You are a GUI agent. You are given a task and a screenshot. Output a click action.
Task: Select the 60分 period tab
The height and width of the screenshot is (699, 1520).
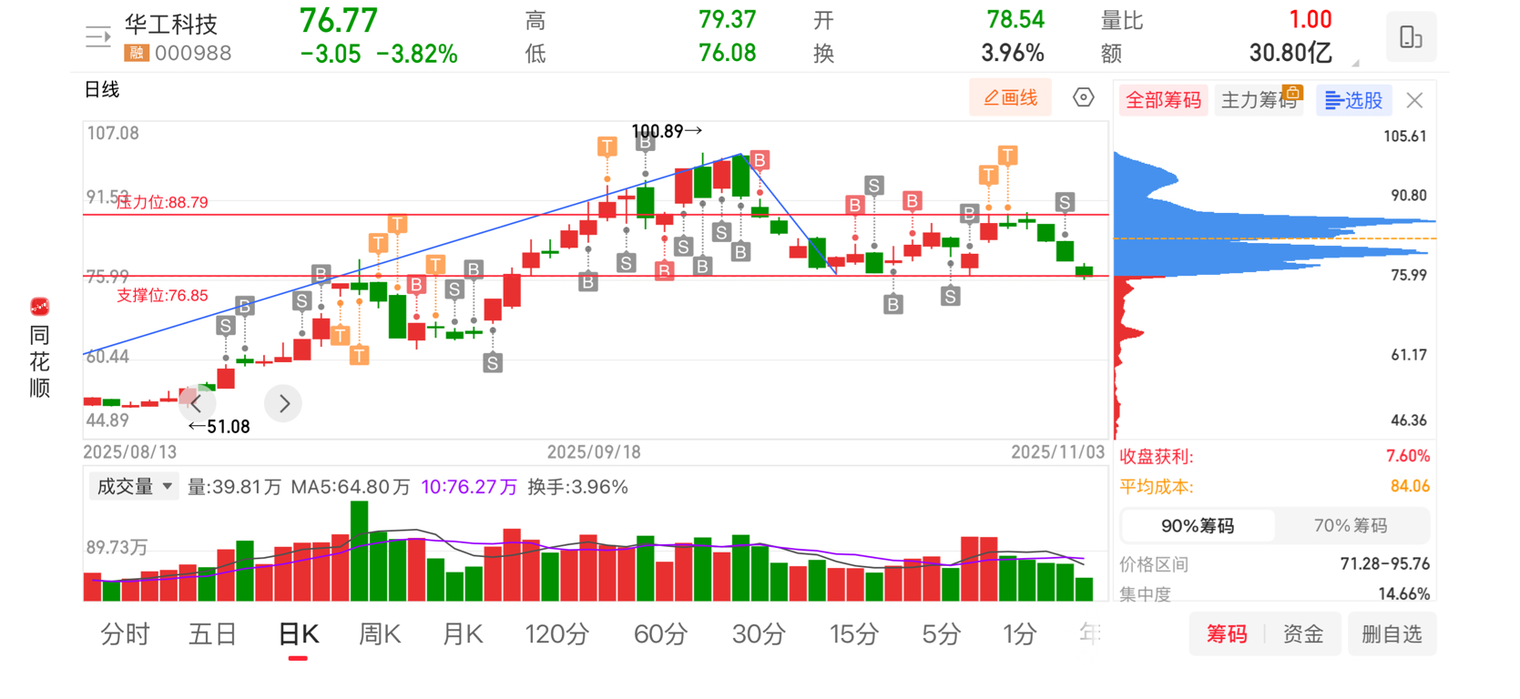click(x=660, y=634)
